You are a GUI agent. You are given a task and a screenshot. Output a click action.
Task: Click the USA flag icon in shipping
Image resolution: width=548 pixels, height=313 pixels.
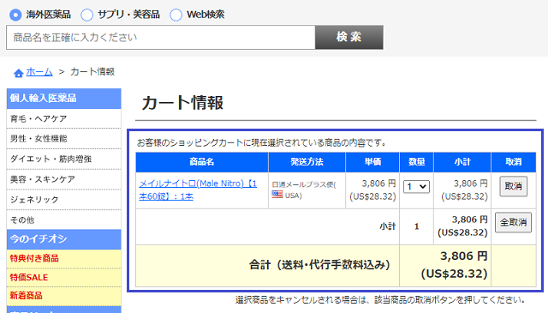click(277, 195)
